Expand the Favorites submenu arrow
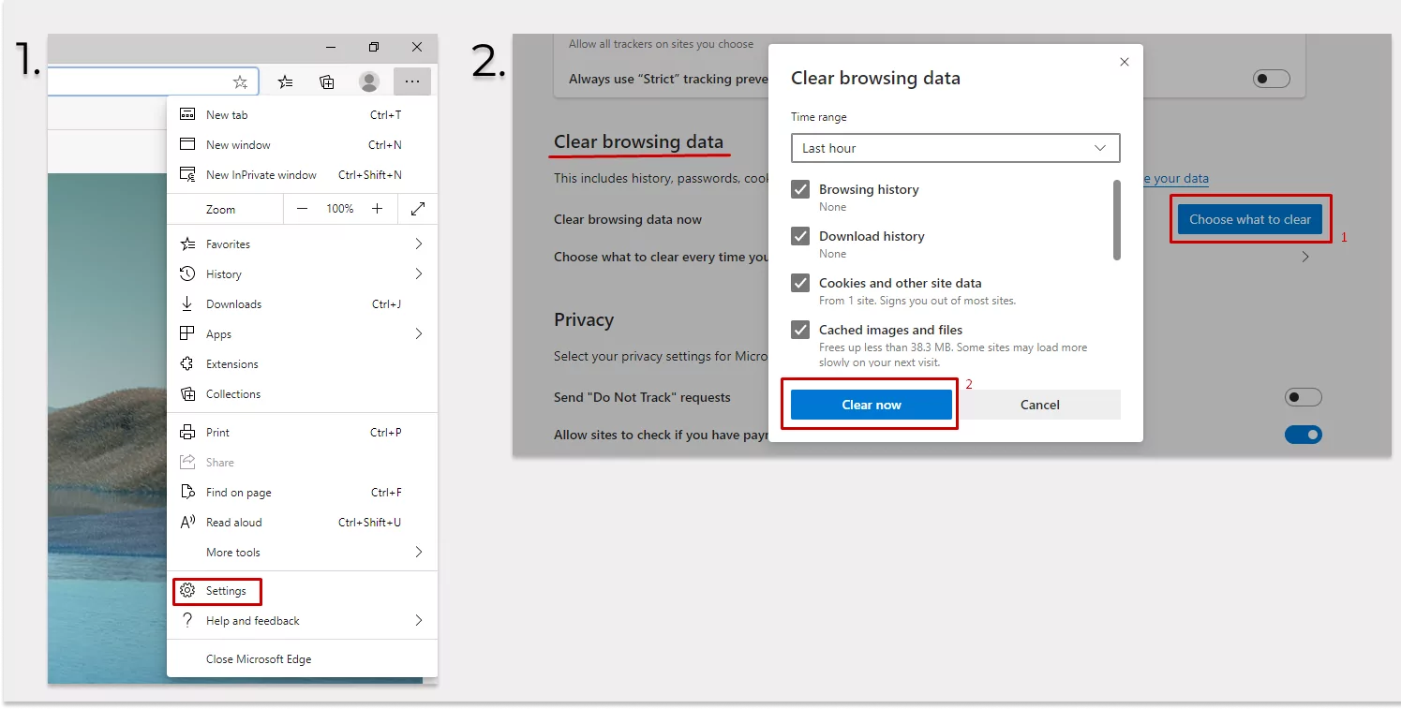The image size is (1401, 709). point(418,244)
